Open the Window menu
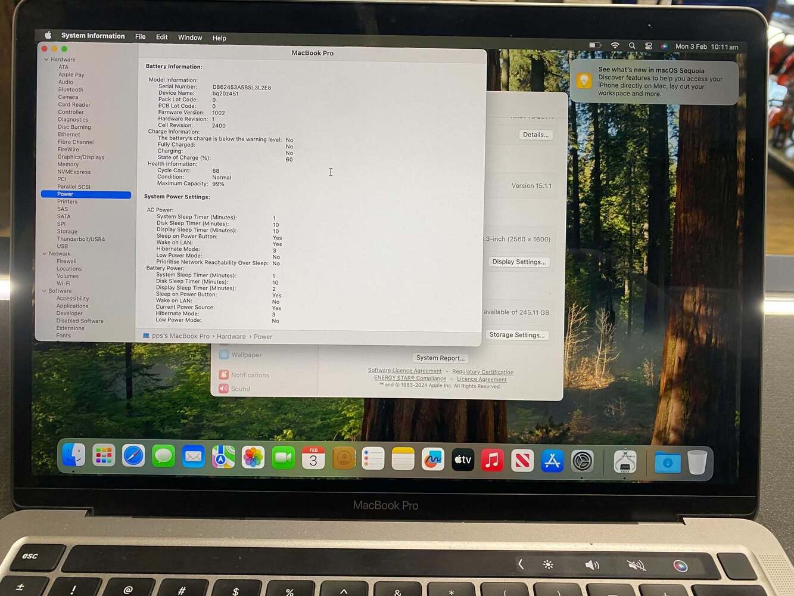This screenshot has height=596, width=794. tap(190, 38)
